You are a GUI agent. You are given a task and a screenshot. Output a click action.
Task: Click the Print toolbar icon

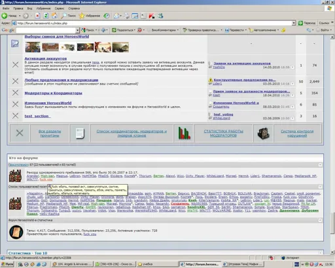pyautogui.click(x=126, y=16)
